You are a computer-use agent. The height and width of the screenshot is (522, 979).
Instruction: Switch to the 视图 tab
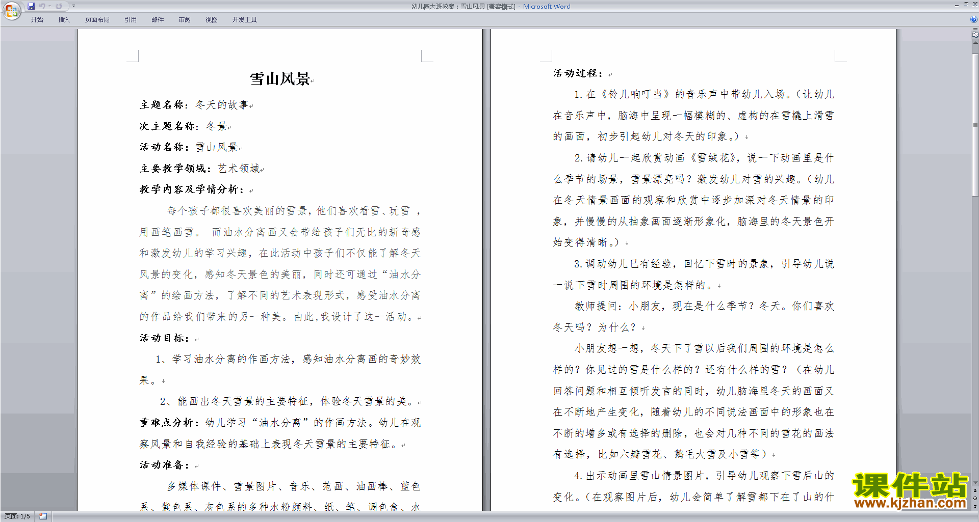[x=212, y=20]
